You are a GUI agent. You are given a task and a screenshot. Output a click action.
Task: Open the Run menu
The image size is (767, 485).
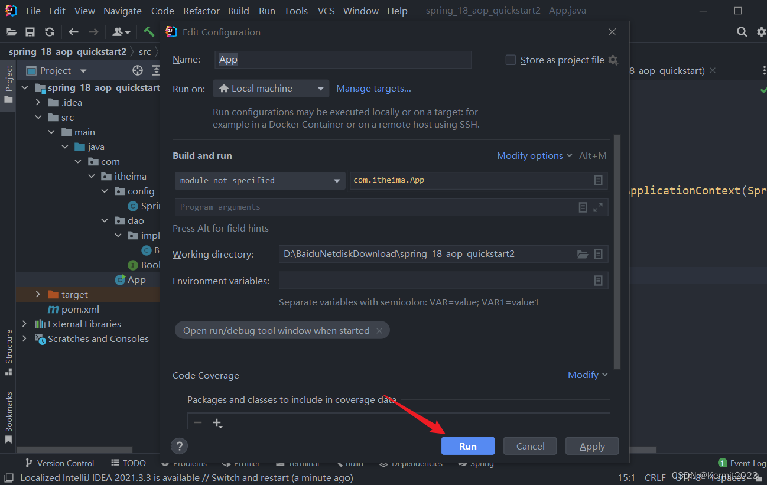(x=267, y=11)
